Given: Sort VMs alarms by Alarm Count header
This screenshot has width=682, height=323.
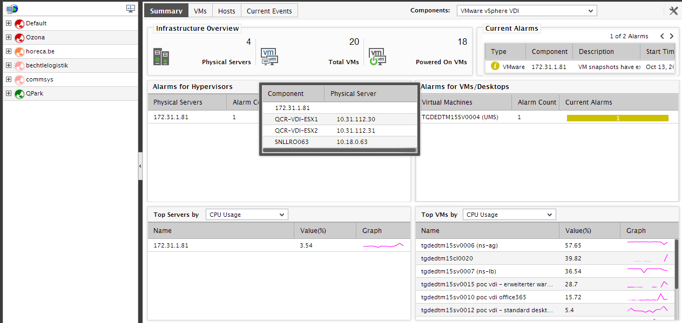Looking at the screenshot, I should click(535, 102).
